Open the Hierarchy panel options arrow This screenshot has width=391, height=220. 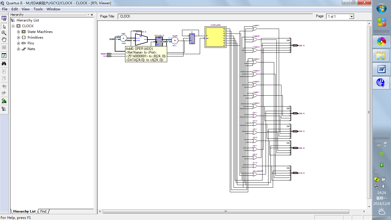coord(88,15)
